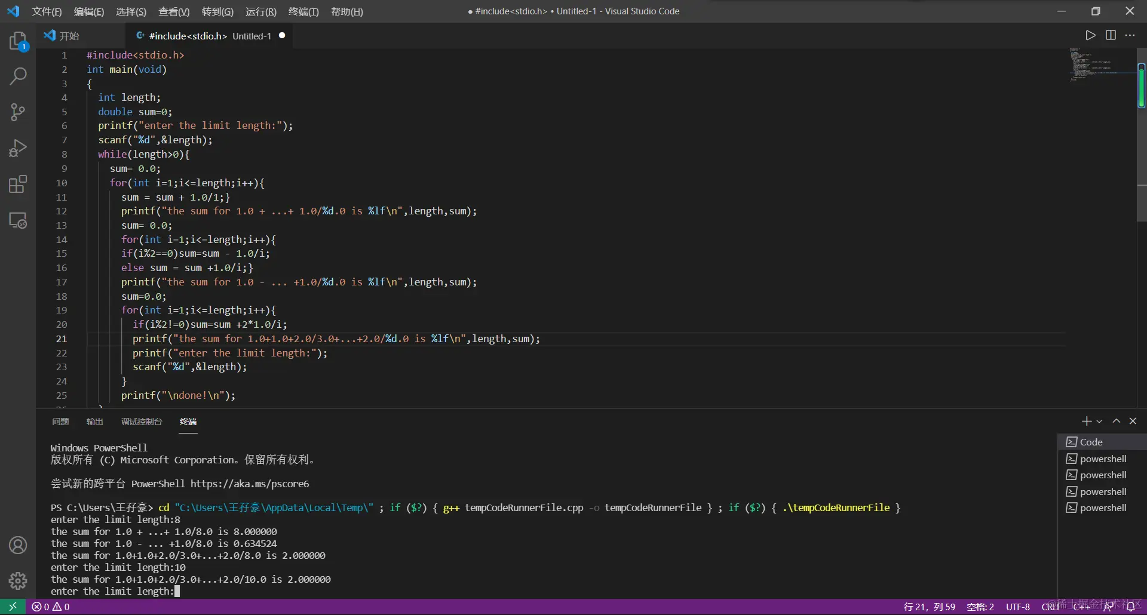
Task: Click the Run Code play button
Action: coord(1090,35)
